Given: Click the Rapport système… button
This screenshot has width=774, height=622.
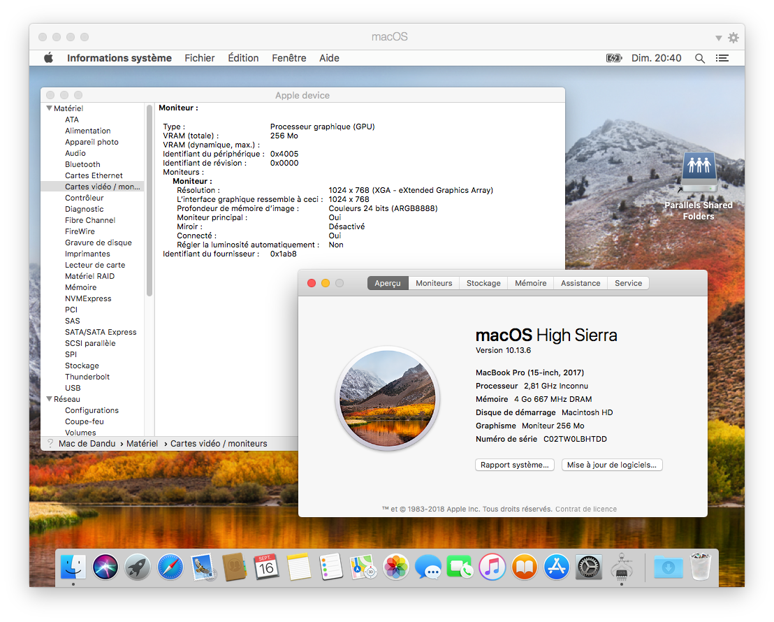Looking at the screenshot, I should pyautogui.click(x=515, y=465).
